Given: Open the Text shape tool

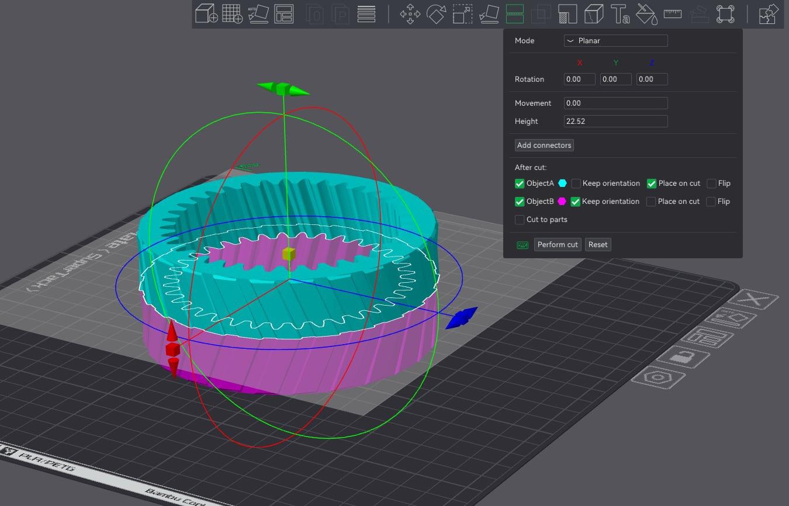Looking at the screenshot, I should [620, 13].
